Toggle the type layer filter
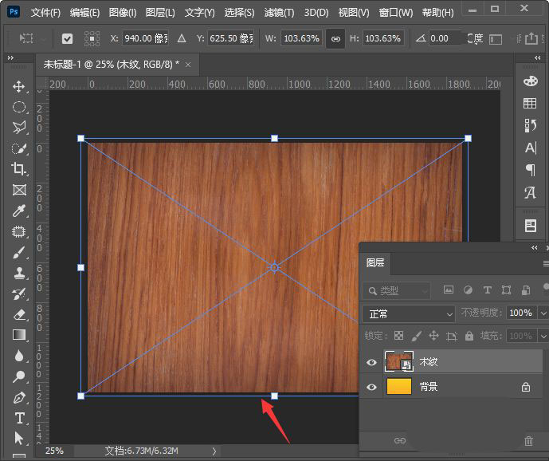 pos(487,290)
